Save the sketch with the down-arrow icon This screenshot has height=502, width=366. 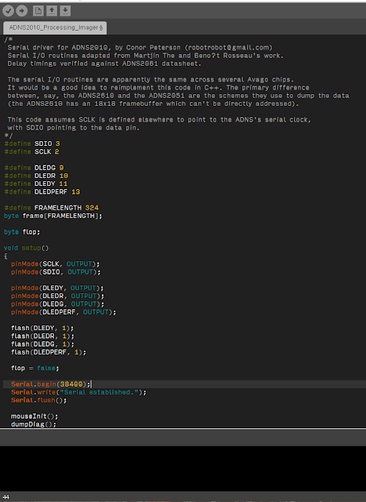(x=65, y=11)
